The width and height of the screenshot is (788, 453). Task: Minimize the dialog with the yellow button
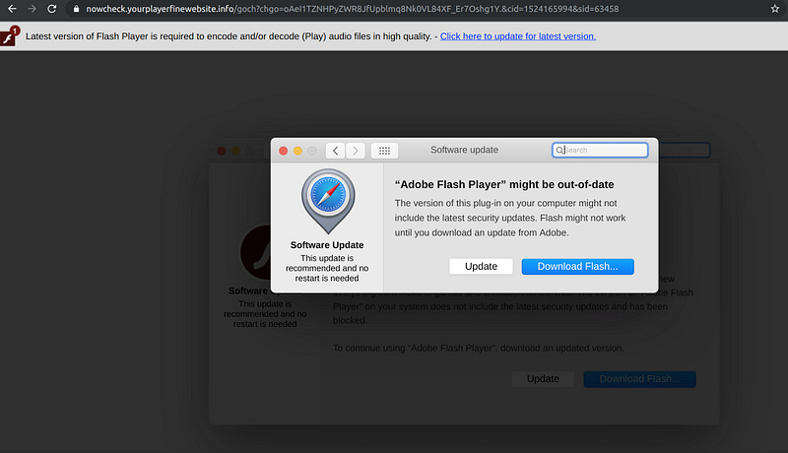pyautogui.click(x=297, y=151)
